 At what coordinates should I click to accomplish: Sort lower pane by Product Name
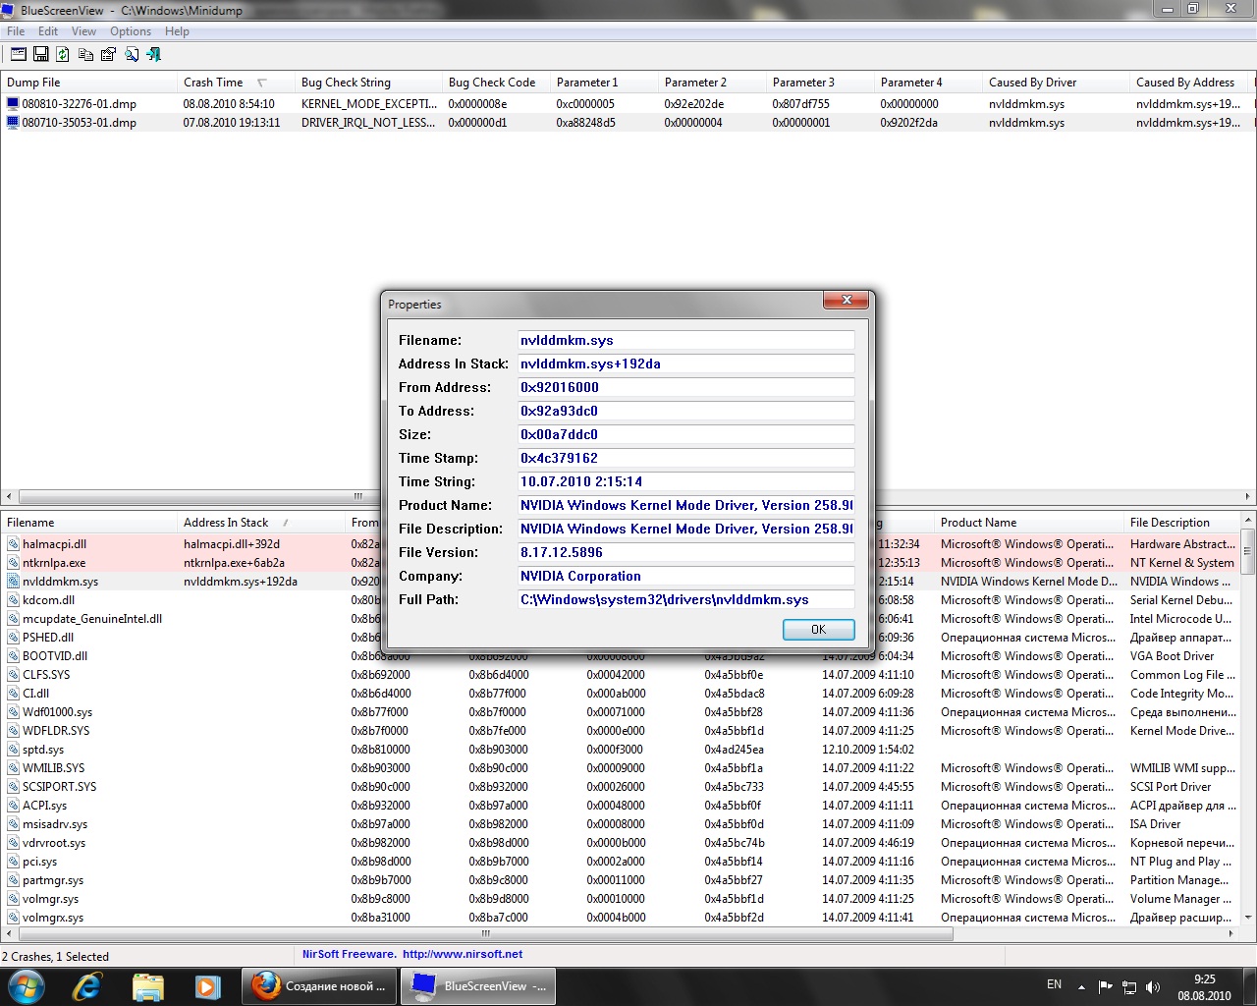(1028, 523)
